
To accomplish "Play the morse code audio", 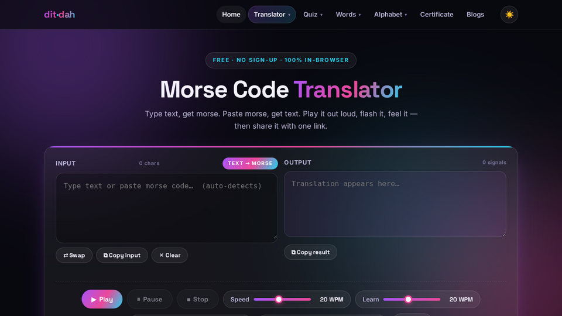I will pyautogui.click(x=102, y=299).
